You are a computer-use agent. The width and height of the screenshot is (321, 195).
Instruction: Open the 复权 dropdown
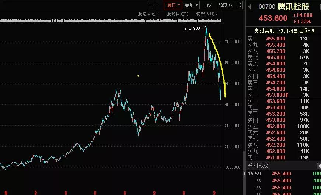click(x=173, y=5)
